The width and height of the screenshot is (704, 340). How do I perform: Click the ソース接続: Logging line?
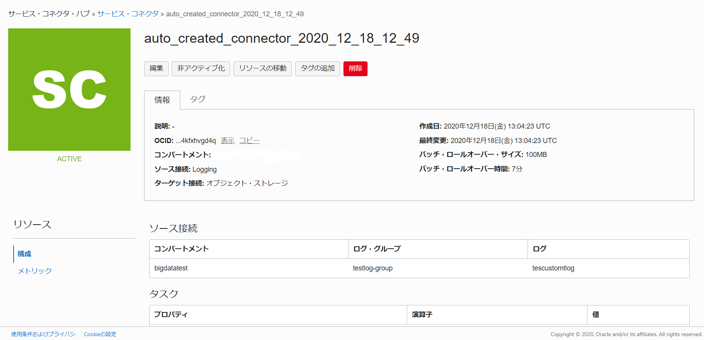point(186,169)
